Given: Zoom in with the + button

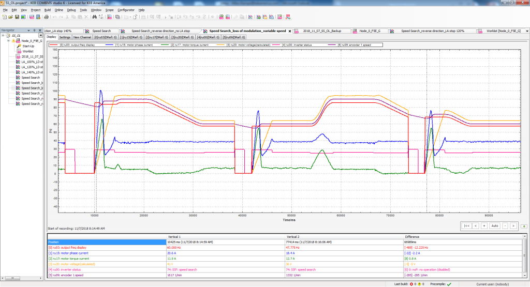Looking at the screenshot, I should [484, 226].
